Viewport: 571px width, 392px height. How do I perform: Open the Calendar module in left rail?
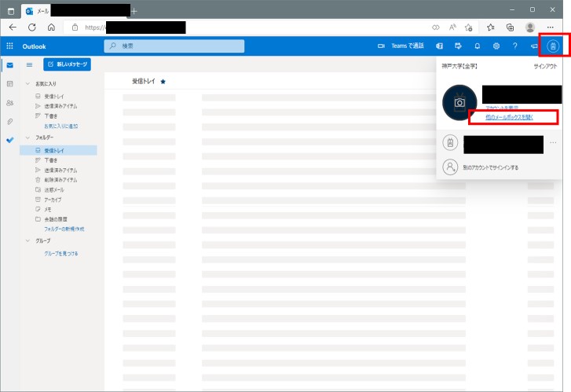10,84
